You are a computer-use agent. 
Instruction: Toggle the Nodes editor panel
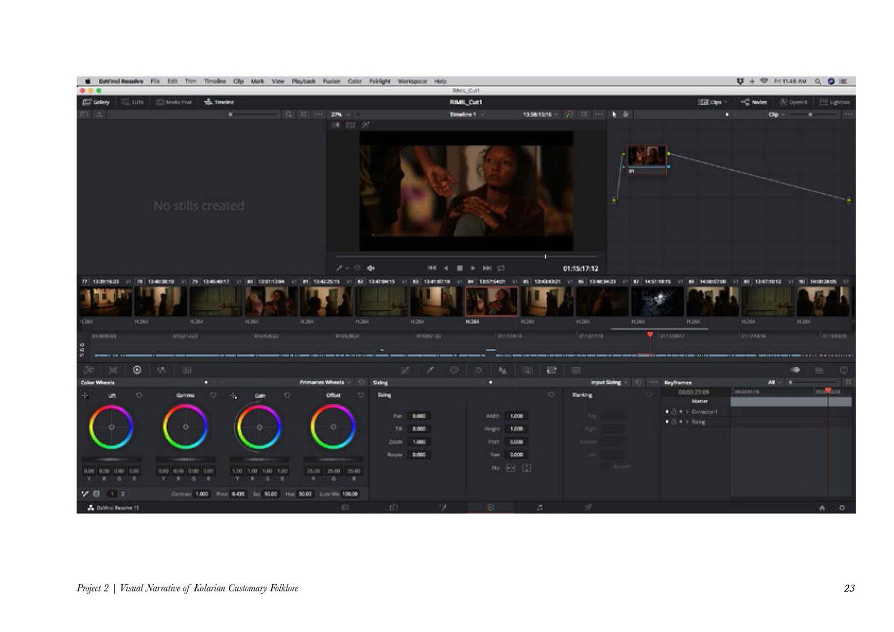754,102
